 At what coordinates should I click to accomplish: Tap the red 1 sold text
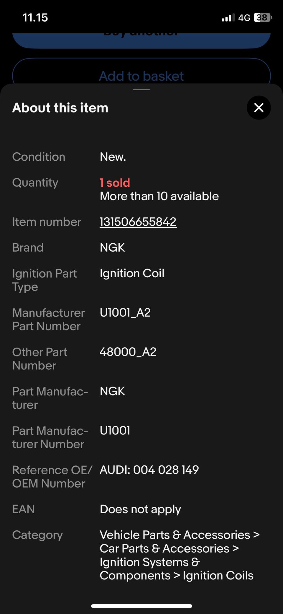coord(115,183)
